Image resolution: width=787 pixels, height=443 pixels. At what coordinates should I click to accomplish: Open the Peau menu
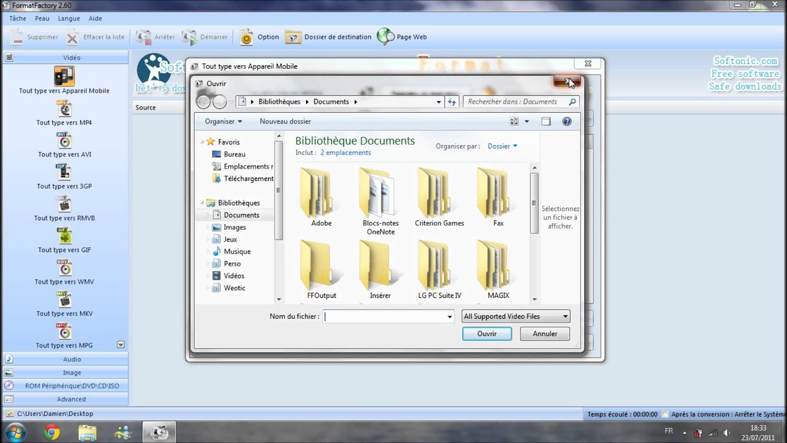[x=42, y=18]
